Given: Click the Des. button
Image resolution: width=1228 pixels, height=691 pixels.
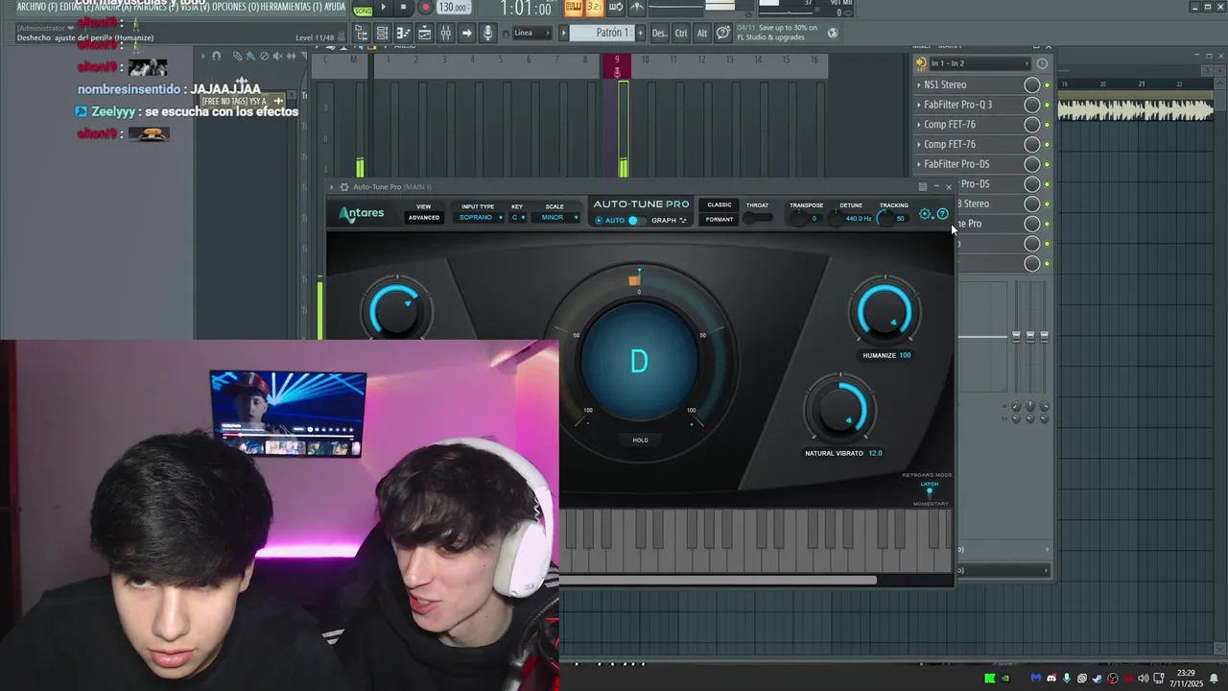Looking at the screenshot, I should (660, 33).
